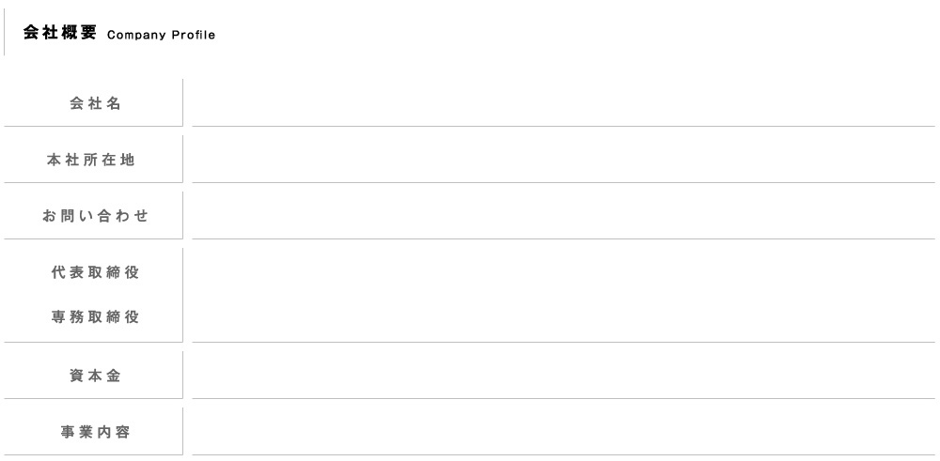Click the empty value cell next to 会社名

click(563, 103)
